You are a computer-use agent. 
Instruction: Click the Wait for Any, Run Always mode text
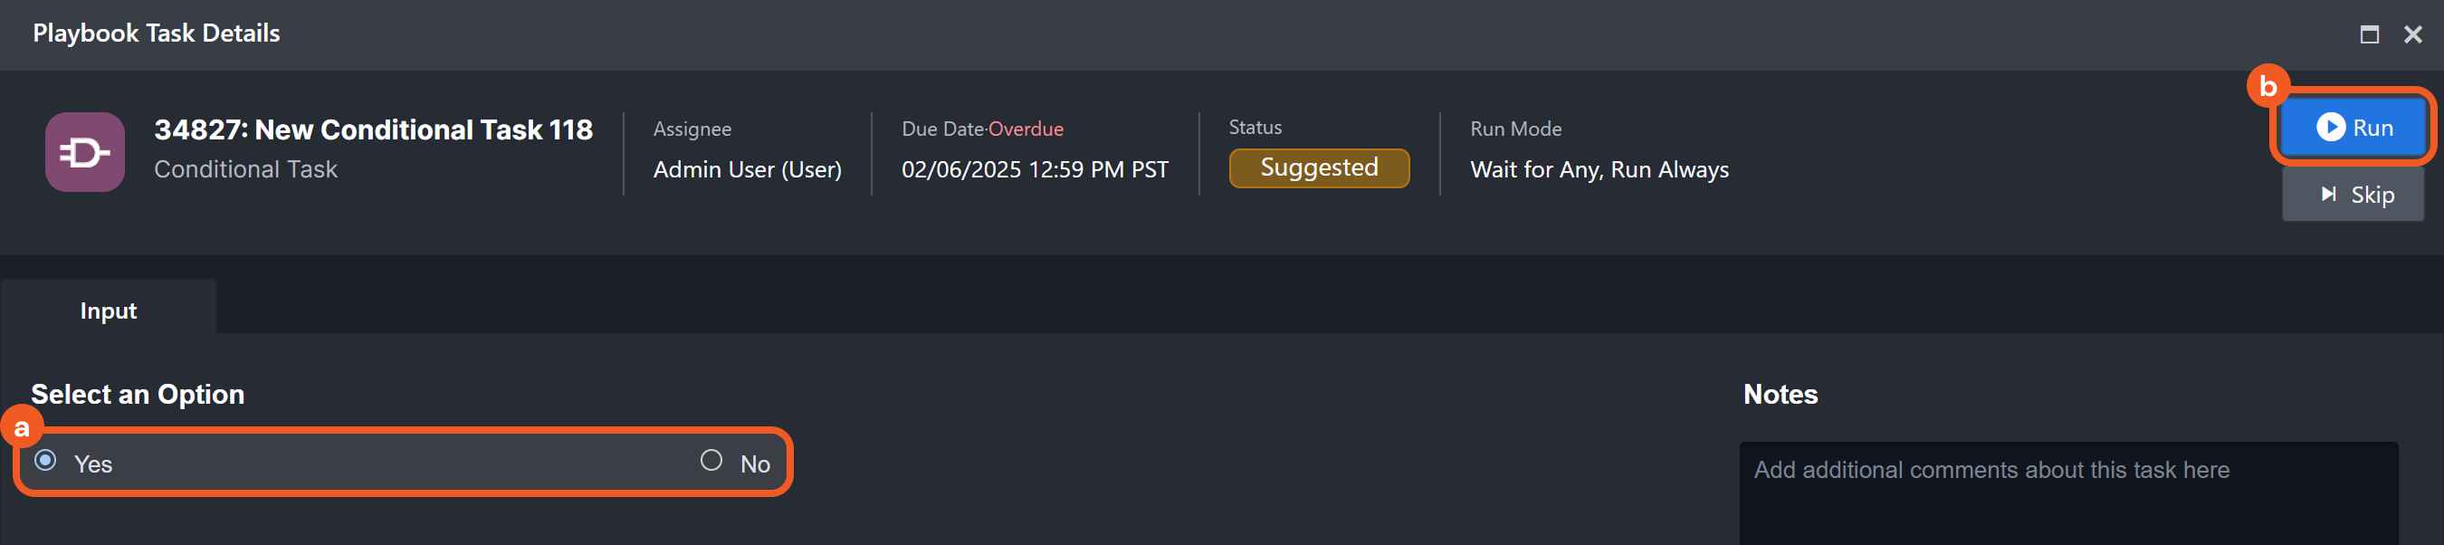[x=1599, y=169]
